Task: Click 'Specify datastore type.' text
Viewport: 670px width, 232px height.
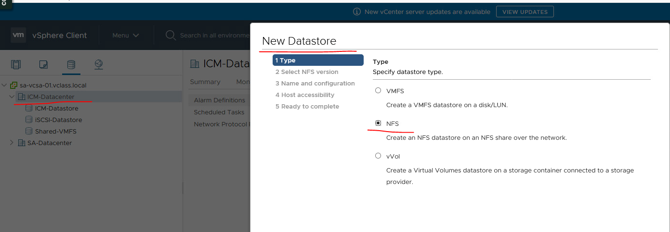Action: [407, 72]
